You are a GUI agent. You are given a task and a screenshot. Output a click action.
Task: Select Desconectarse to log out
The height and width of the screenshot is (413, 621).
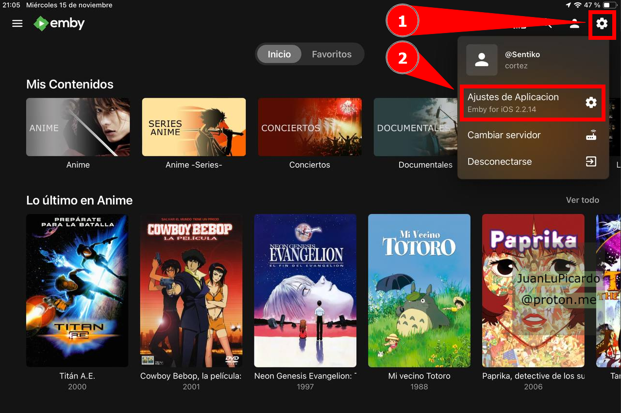tap(499, 162)
